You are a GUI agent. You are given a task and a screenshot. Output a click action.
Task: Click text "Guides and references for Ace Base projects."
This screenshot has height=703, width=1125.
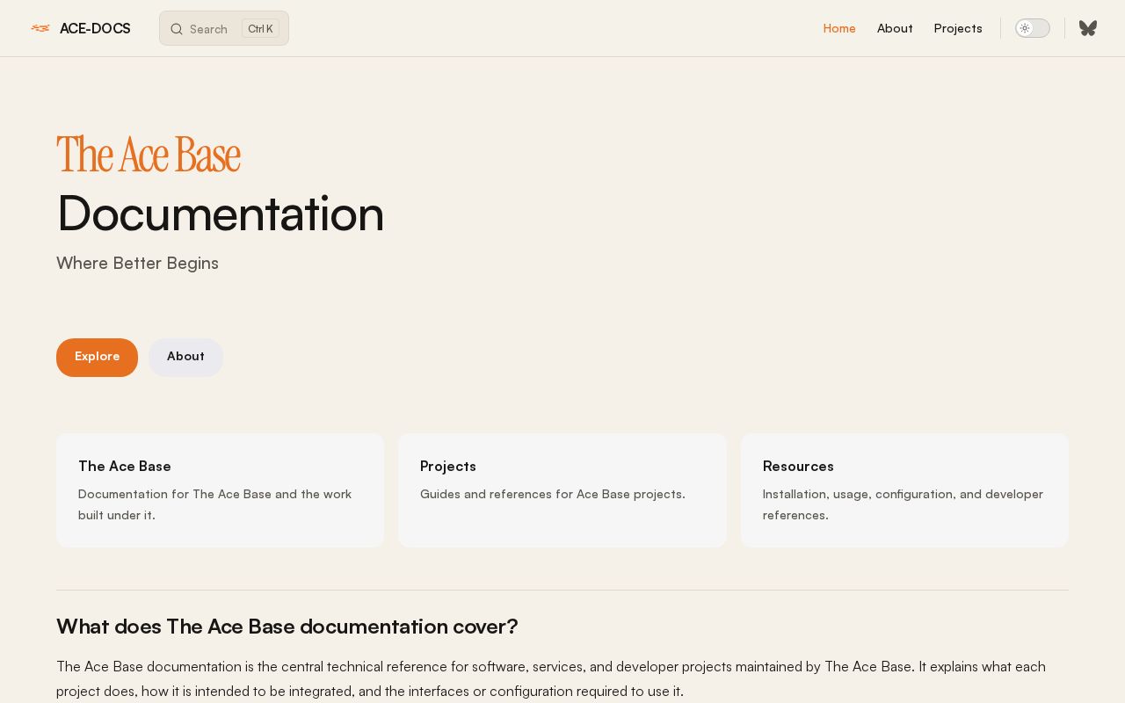(553, 494)
